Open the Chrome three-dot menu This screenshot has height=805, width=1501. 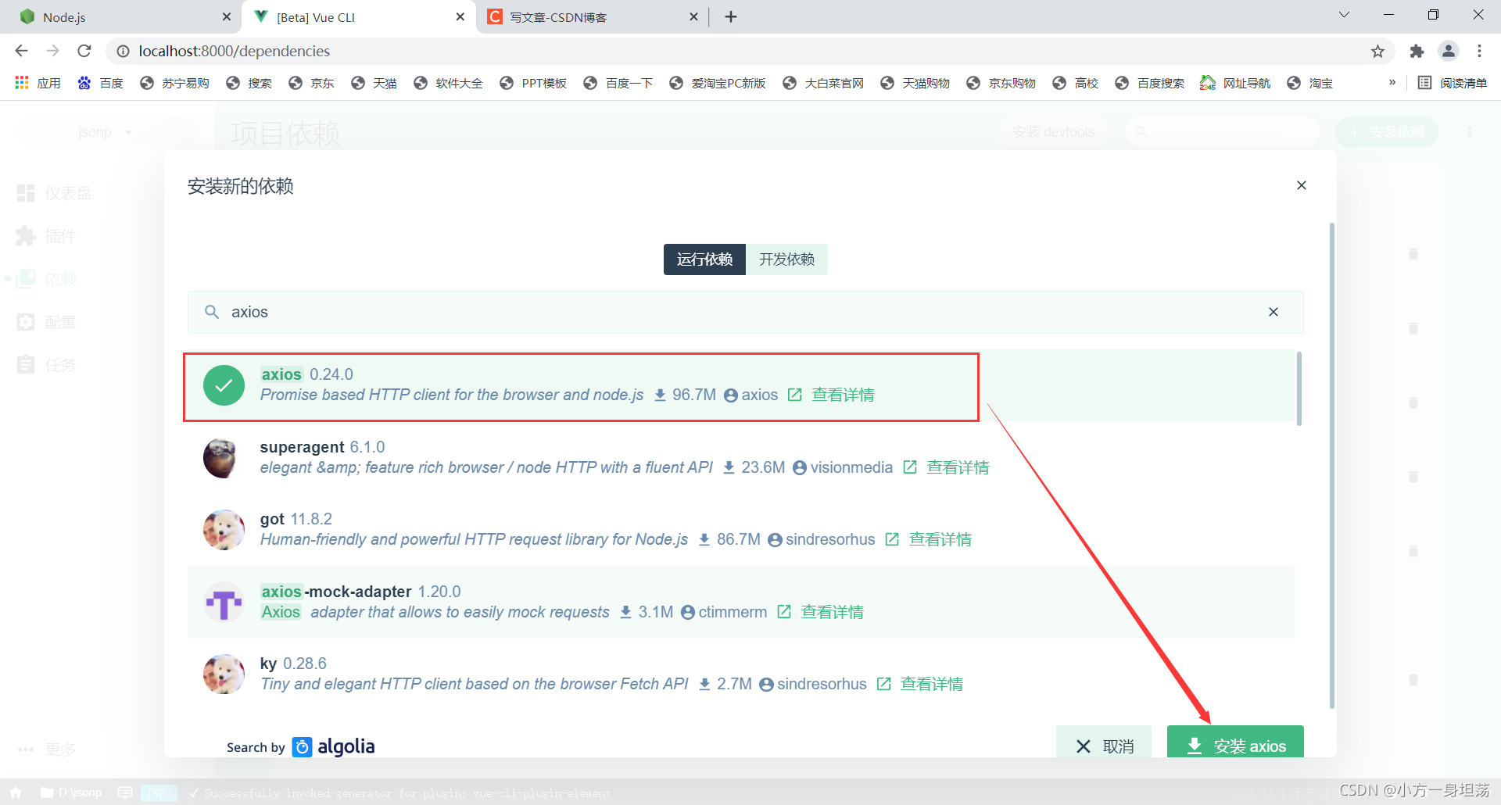[x=1479, y=51]
